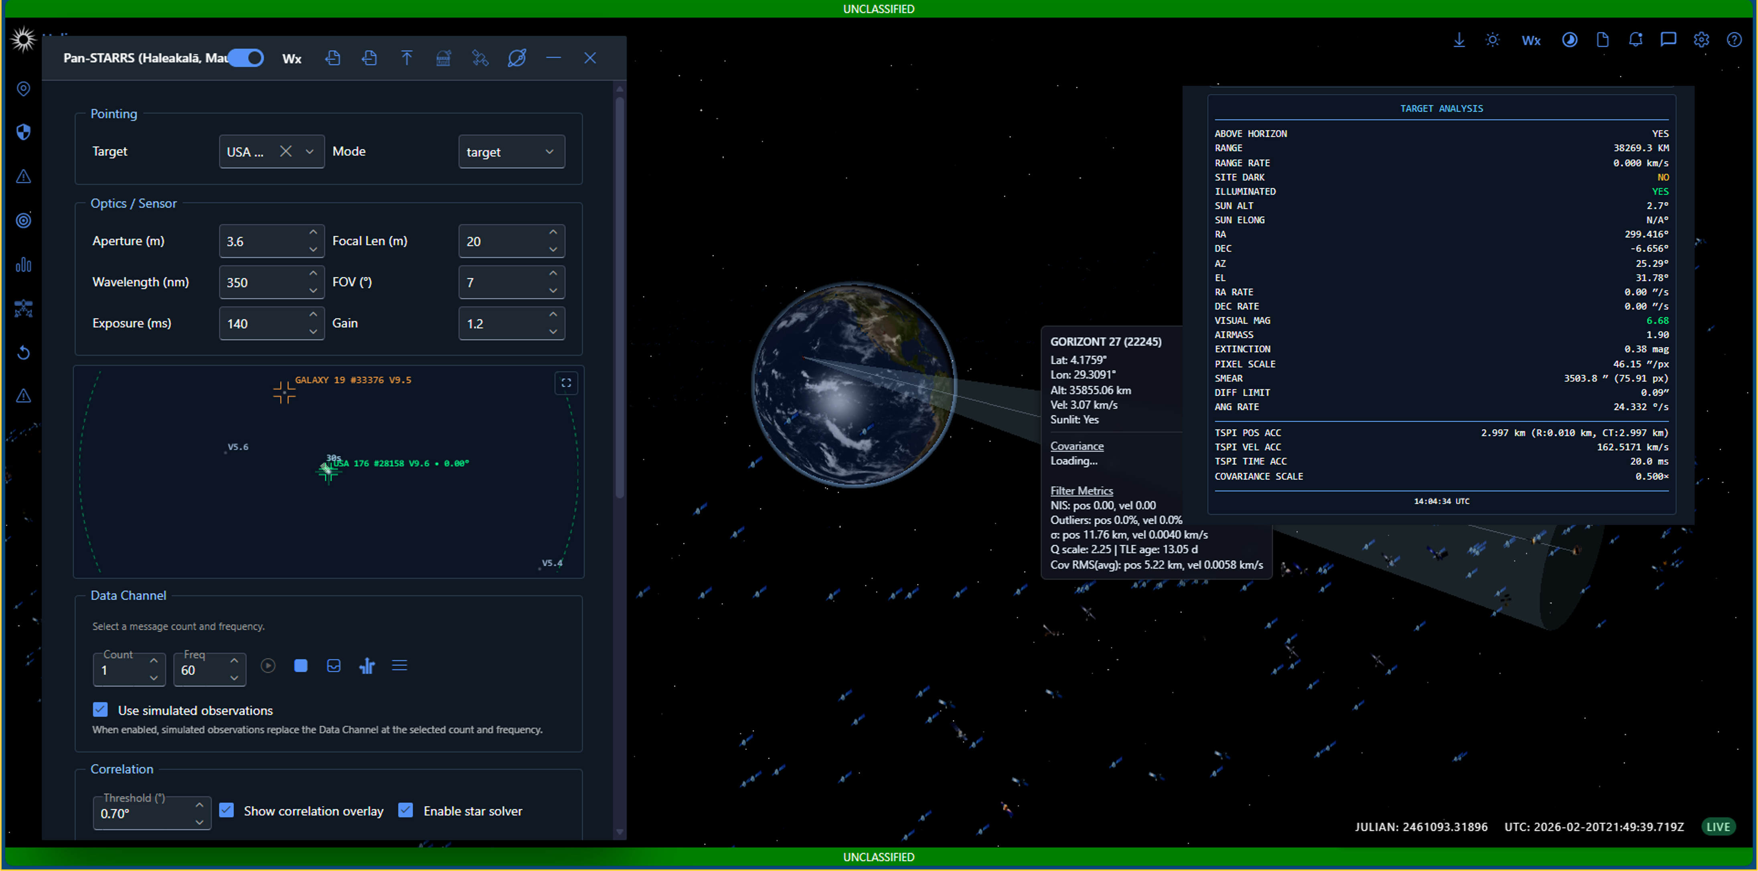The image size is (1758, 871).
Task: Click the Wx button in sensor panel header
Action: 292,59
